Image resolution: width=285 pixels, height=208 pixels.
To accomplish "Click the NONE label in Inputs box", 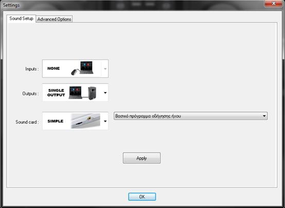I will click(x=54, y=68).
